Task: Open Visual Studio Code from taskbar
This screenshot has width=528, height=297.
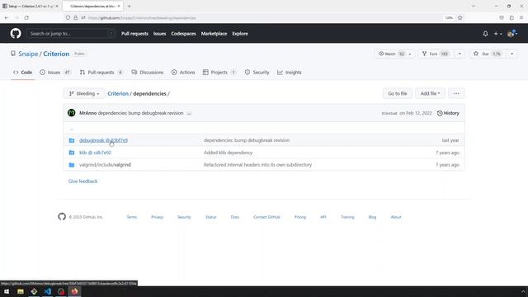Action: [48, 291]
